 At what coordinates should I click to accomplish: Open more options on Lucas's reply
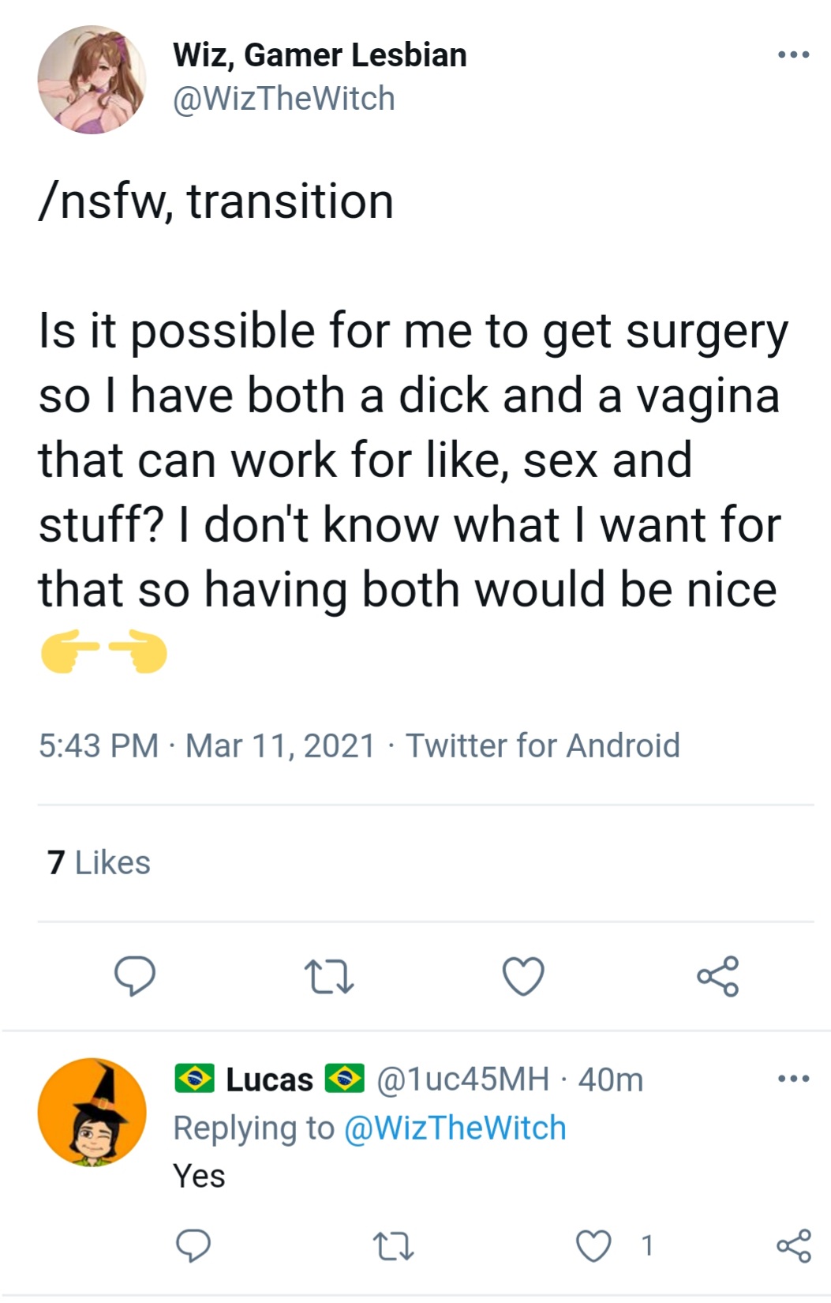[x=793, y=1078]
